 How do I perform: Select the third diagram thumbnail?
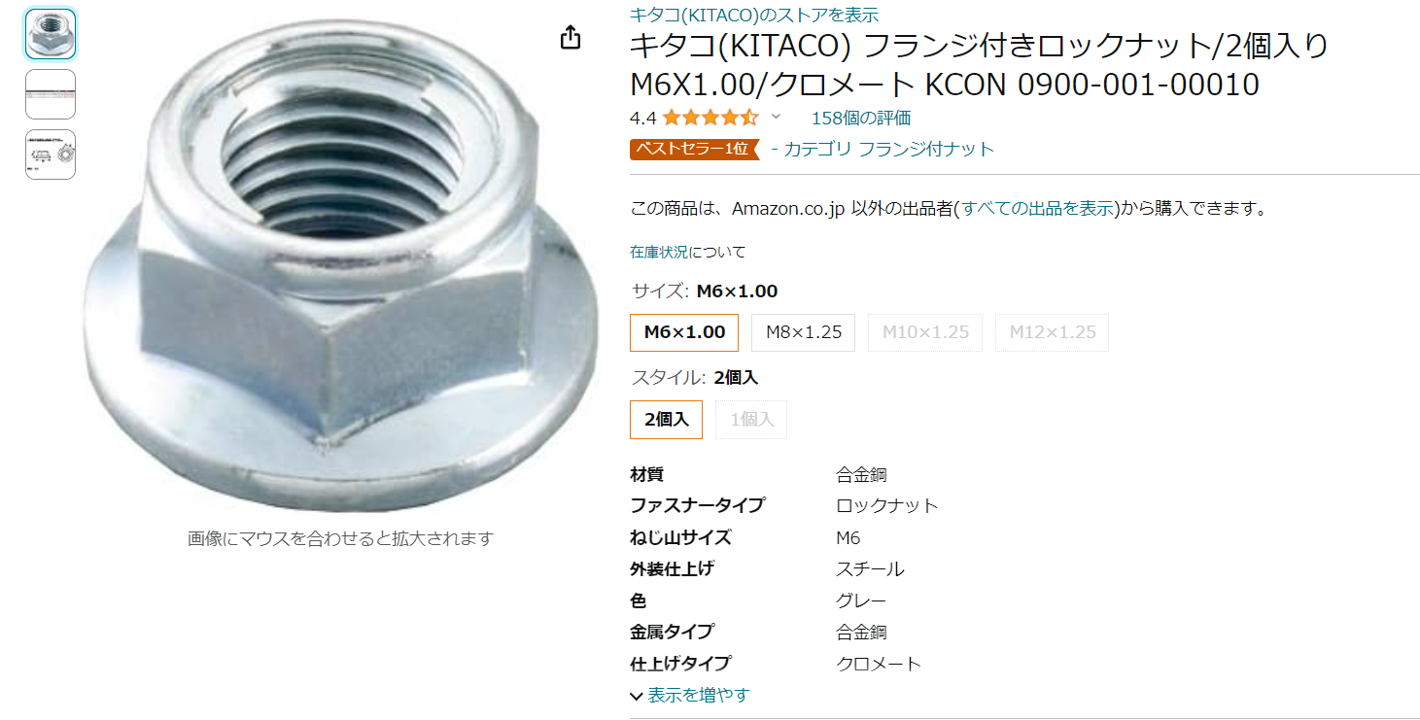(x=51, y=154)
